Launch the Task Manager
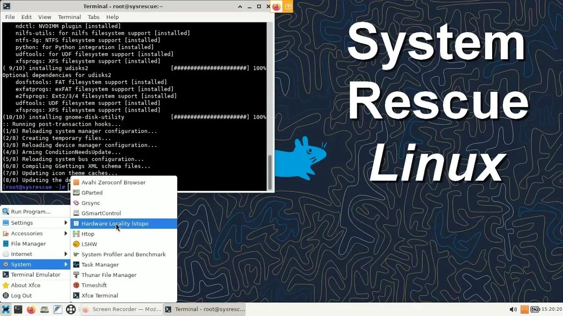This screenshot has width=563, height=316. pos(101,264)
